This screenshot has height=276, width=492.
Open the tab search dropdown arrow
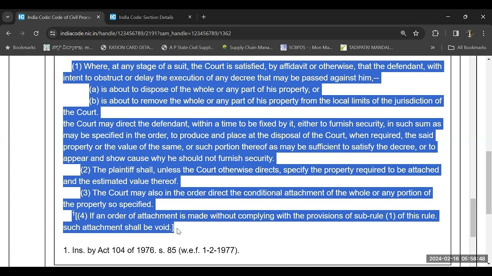click(8, 17)
